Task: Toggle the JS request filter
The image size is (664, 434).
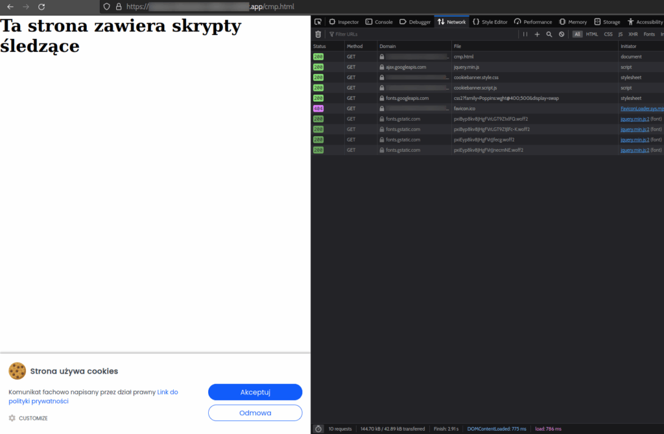Action: pyautogui.click(x=621, y=34)
